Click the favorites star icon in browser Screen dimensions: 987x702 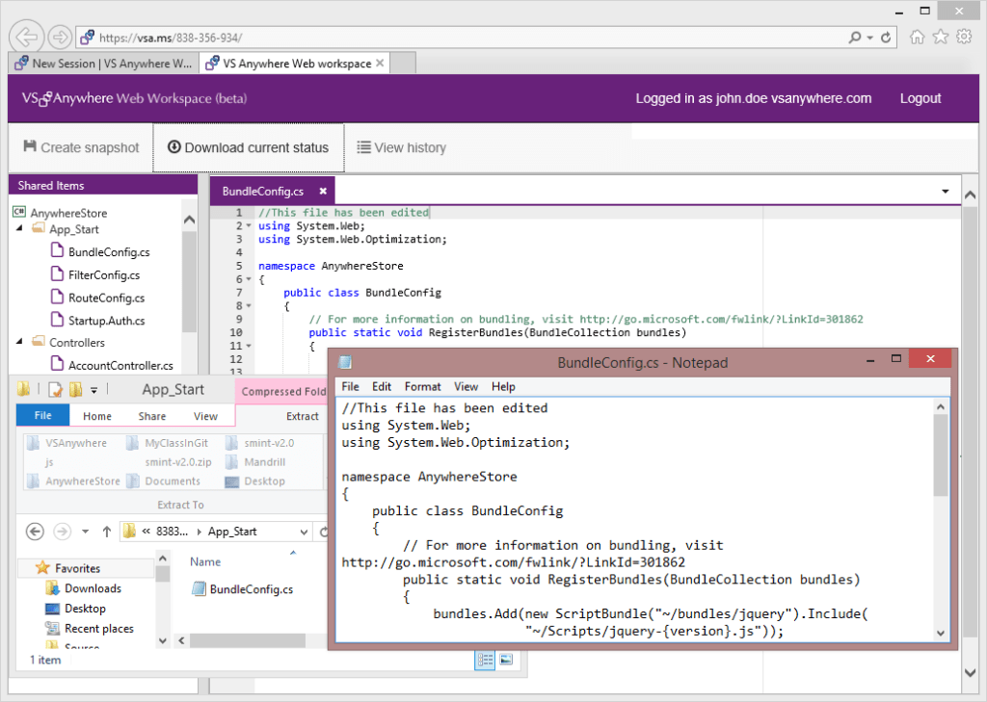coord(941,38)
